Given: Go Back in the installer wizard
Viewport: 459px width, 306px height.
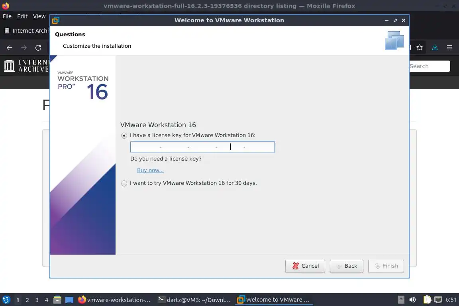Looking at the screenshot, I should click(x=346, y=266).
